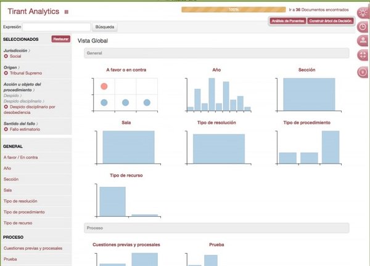
Task: Go to the 36 Documentos encontrados link
Action: [x=319, y=10]
